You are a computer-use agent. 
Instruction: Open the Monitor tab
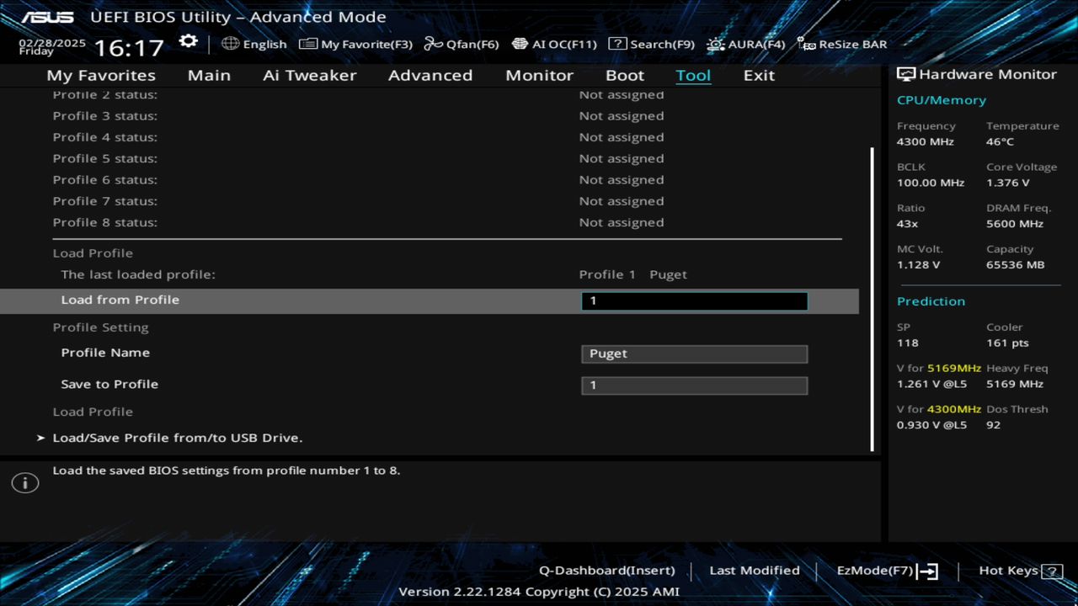(x=539, y=75)
